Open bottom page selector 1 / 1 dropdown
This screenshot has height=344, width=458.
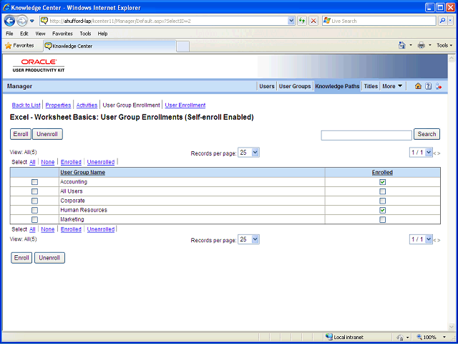click(421, 239)
